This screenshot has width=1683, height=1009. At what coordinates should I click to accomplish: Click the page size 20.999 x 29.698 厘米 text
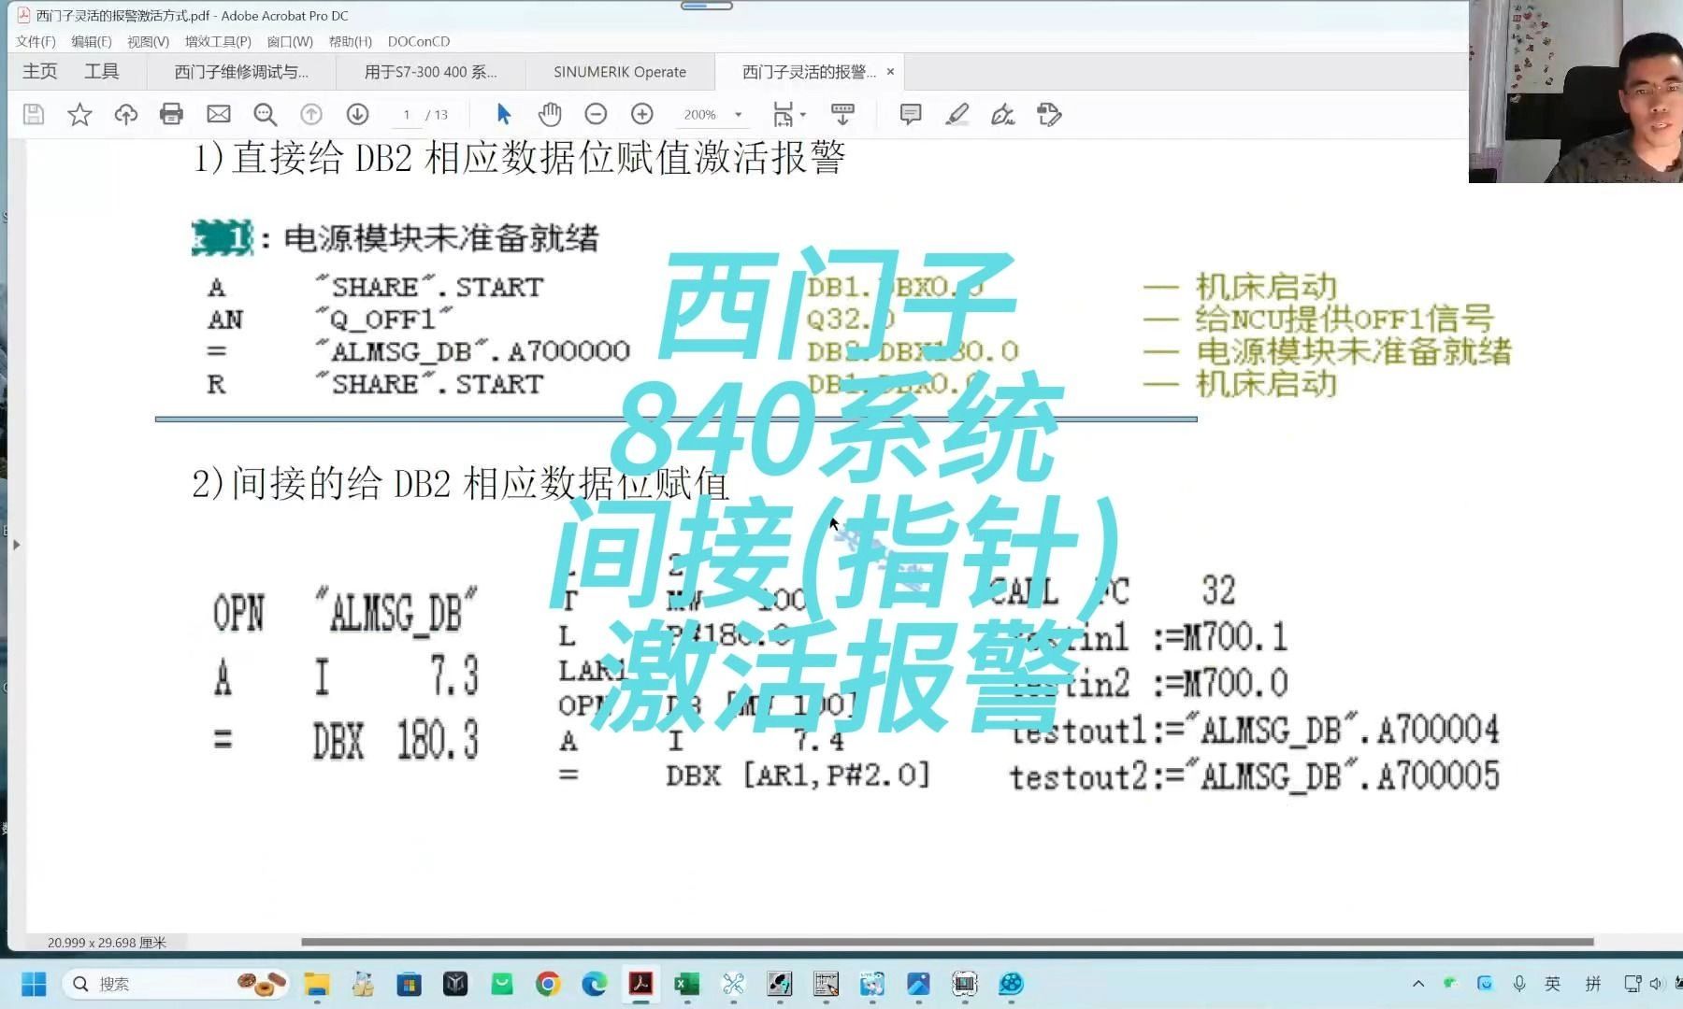pyautogui.click(x=107, y=943)
